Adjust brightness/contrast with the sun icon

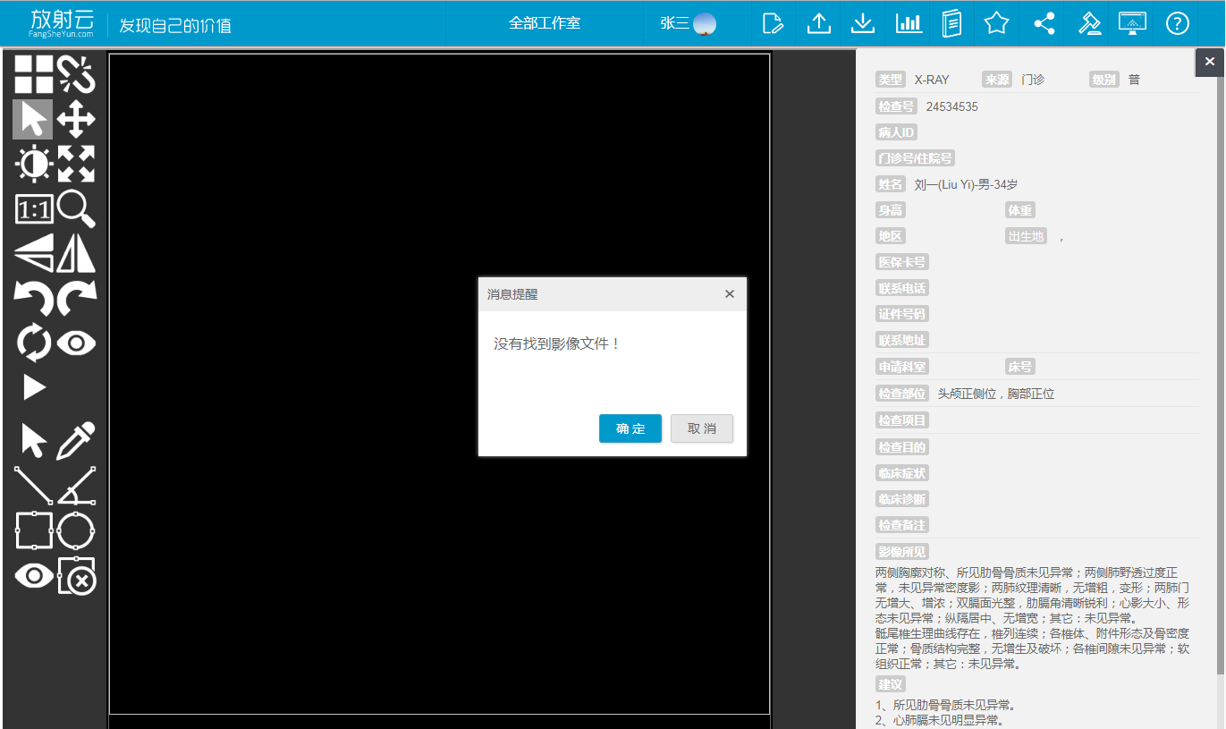click(33, 165)
